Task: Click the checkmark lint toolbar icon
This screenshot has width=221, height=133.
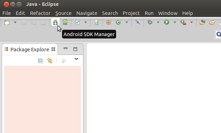Action: (x=77, y=22)
